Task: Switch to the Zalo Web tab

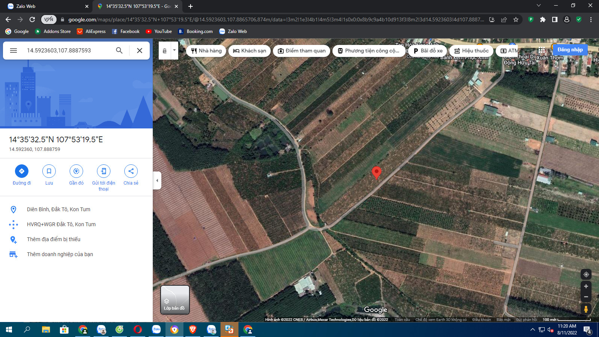Action: (45, 6)
